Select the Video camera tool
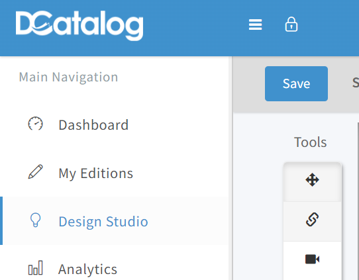 click(312, 259)
